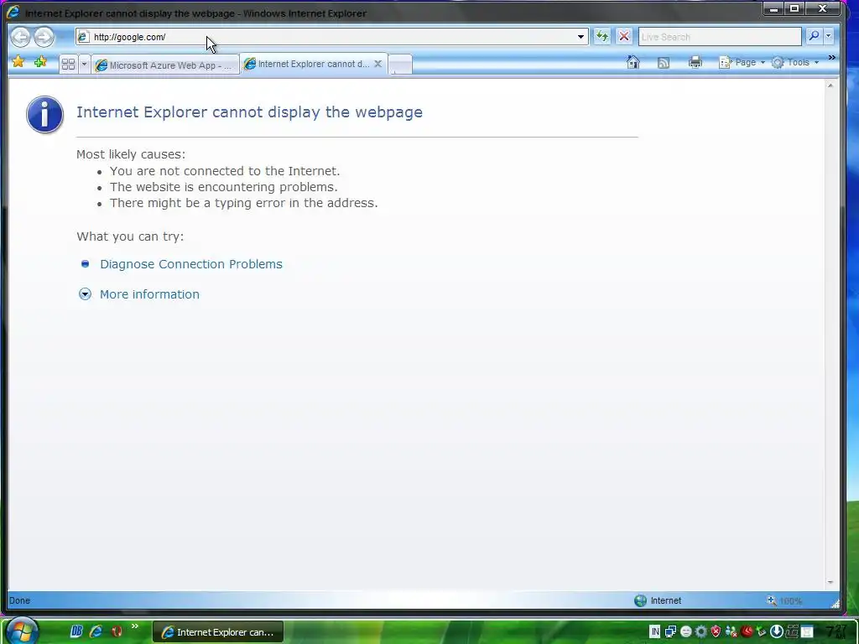
Task: Click the address bar showing http://google.com/
Action: point(331,37)
